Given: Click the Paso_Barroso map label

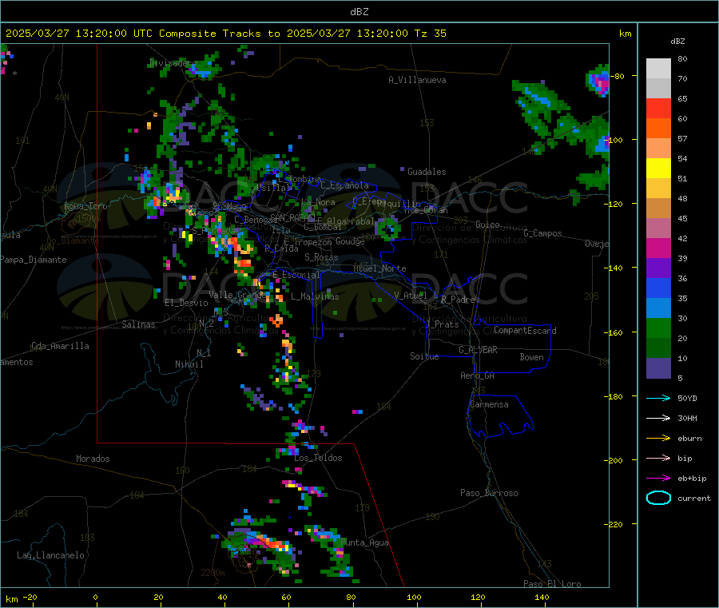Looking at the screenshot, I should (489, 493).
